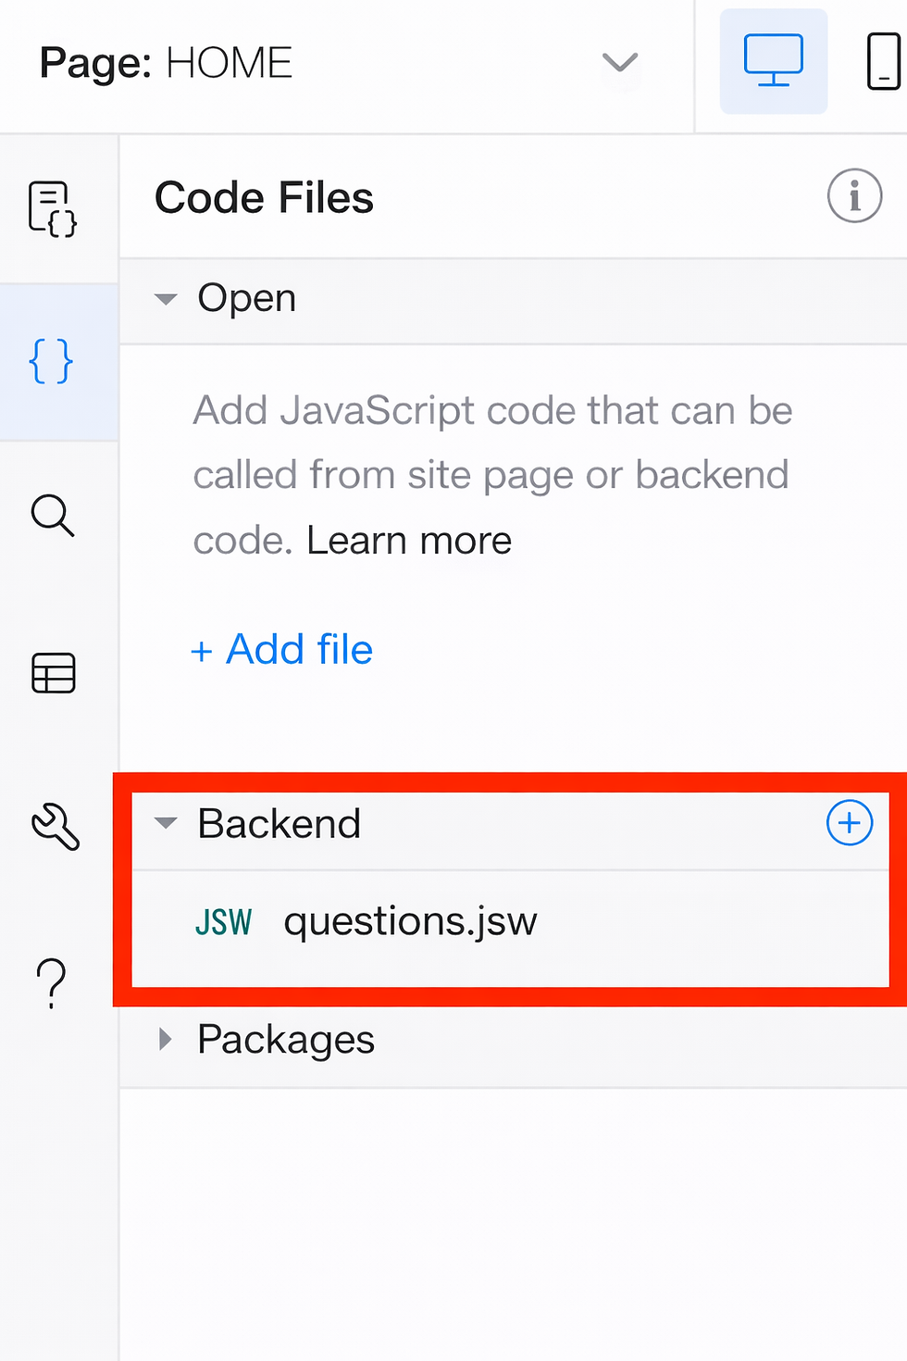Select the Code Files curly braces icon
The height and width of the screenshot is (1361, 907).
pos(51,362)
